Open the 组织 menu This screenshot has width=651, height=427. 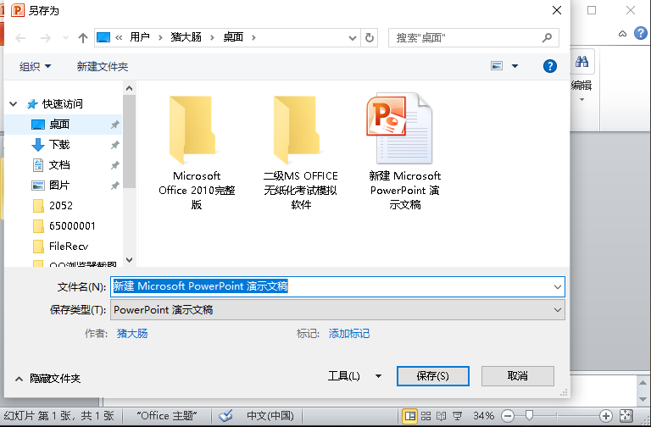pos(36,66)
